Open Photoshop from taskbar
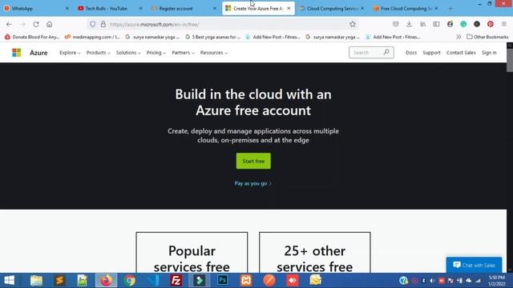This screenshot has width=513, height=288. tap(223, 280)
